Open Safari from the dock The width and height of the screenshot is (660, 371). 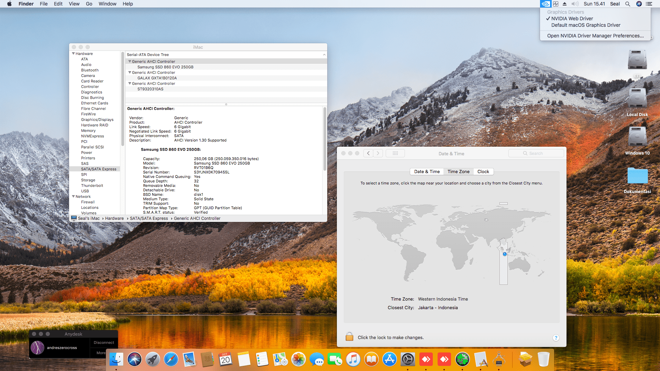click(171, 360)
